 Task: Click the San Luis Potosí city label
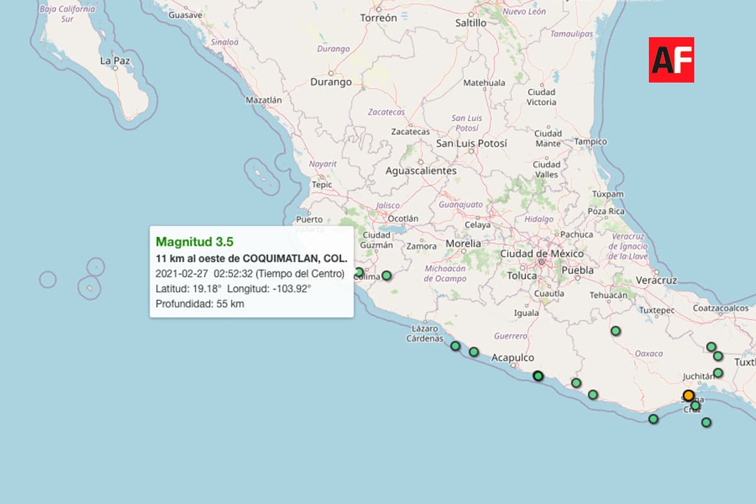(472, 144)
